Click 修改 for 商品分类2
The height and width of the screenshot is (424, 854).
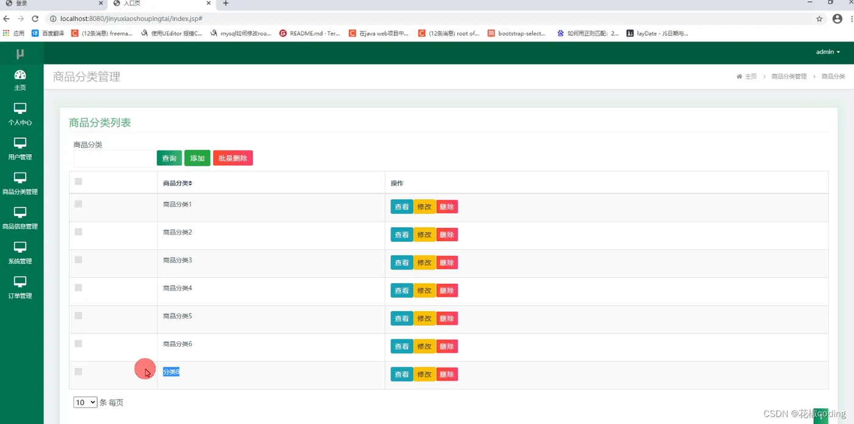[x=425, y=235]
